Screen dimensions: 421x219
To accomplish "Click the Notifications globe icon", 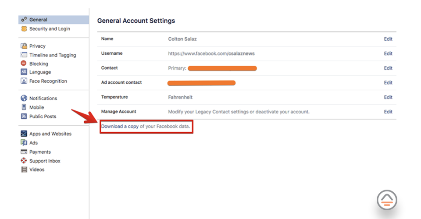I will pyautogui.click(x=24, y=98).
